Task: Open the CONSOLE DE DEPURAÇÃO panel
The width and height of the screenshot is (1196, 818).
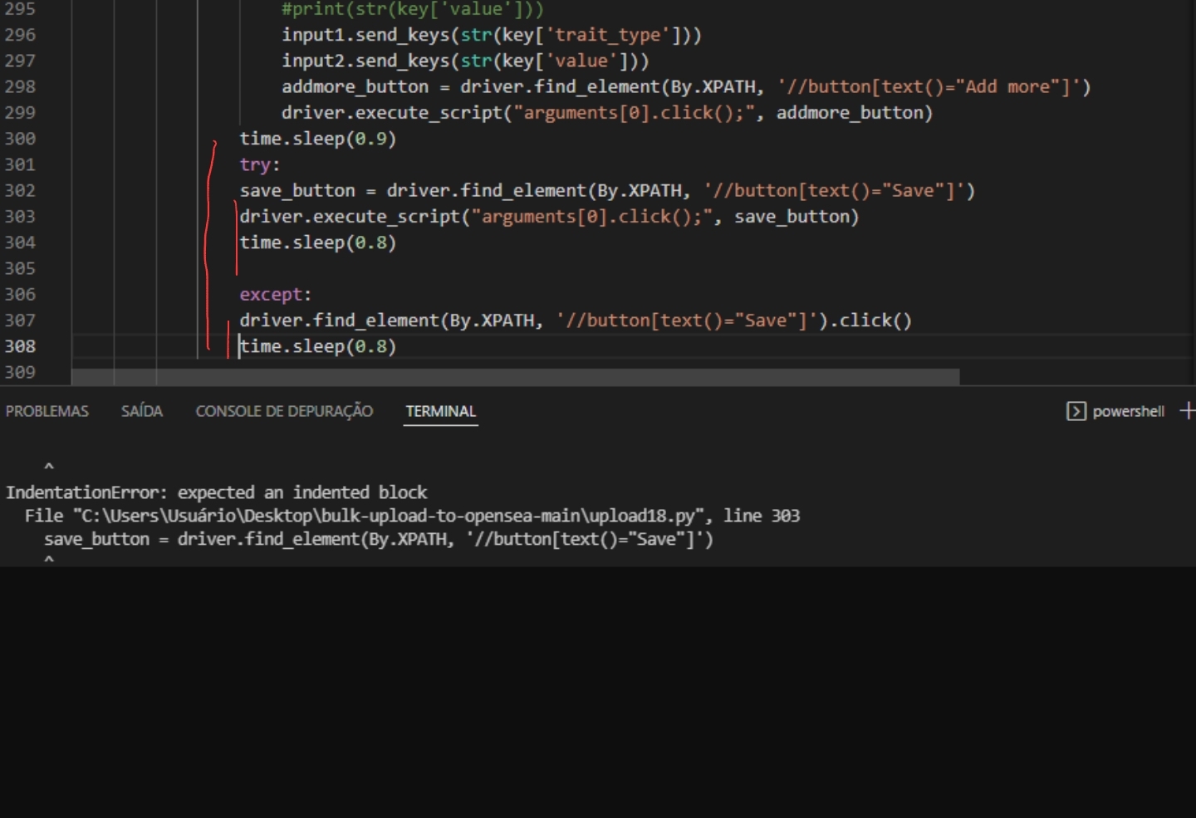Action: pos(284,410)
